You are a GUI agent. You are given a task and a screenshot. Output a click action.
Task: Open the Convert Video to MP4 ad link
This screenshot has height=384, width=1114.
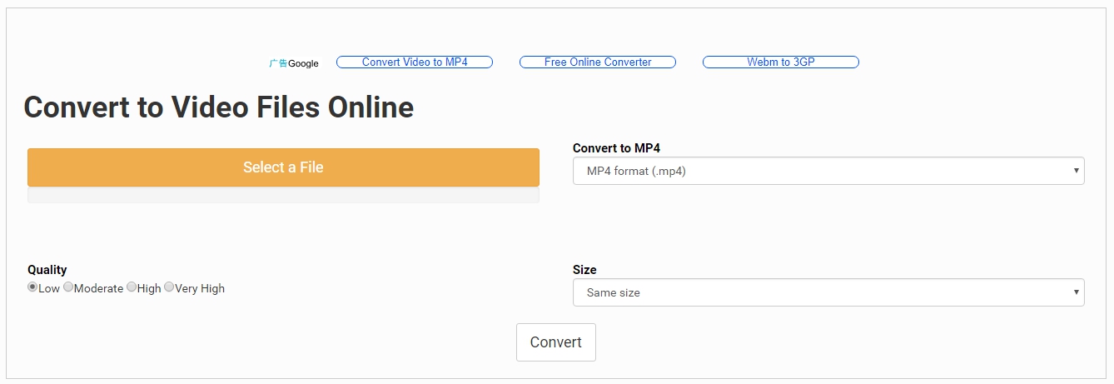pos(415,62)
